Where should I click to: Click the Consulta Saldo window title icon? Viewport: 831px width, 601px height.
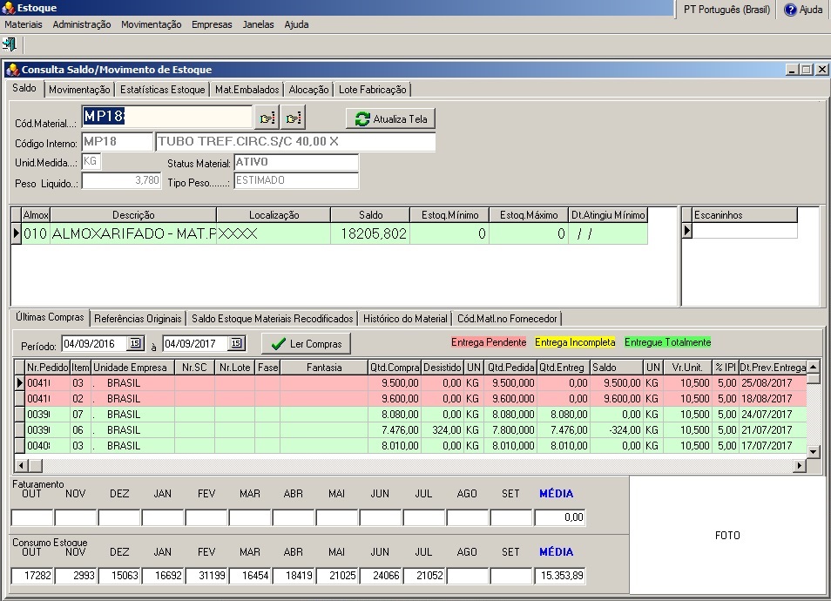(x=13, y=70)
